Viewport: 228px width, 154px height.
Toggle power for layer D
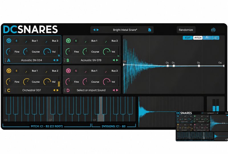[68, 71]
